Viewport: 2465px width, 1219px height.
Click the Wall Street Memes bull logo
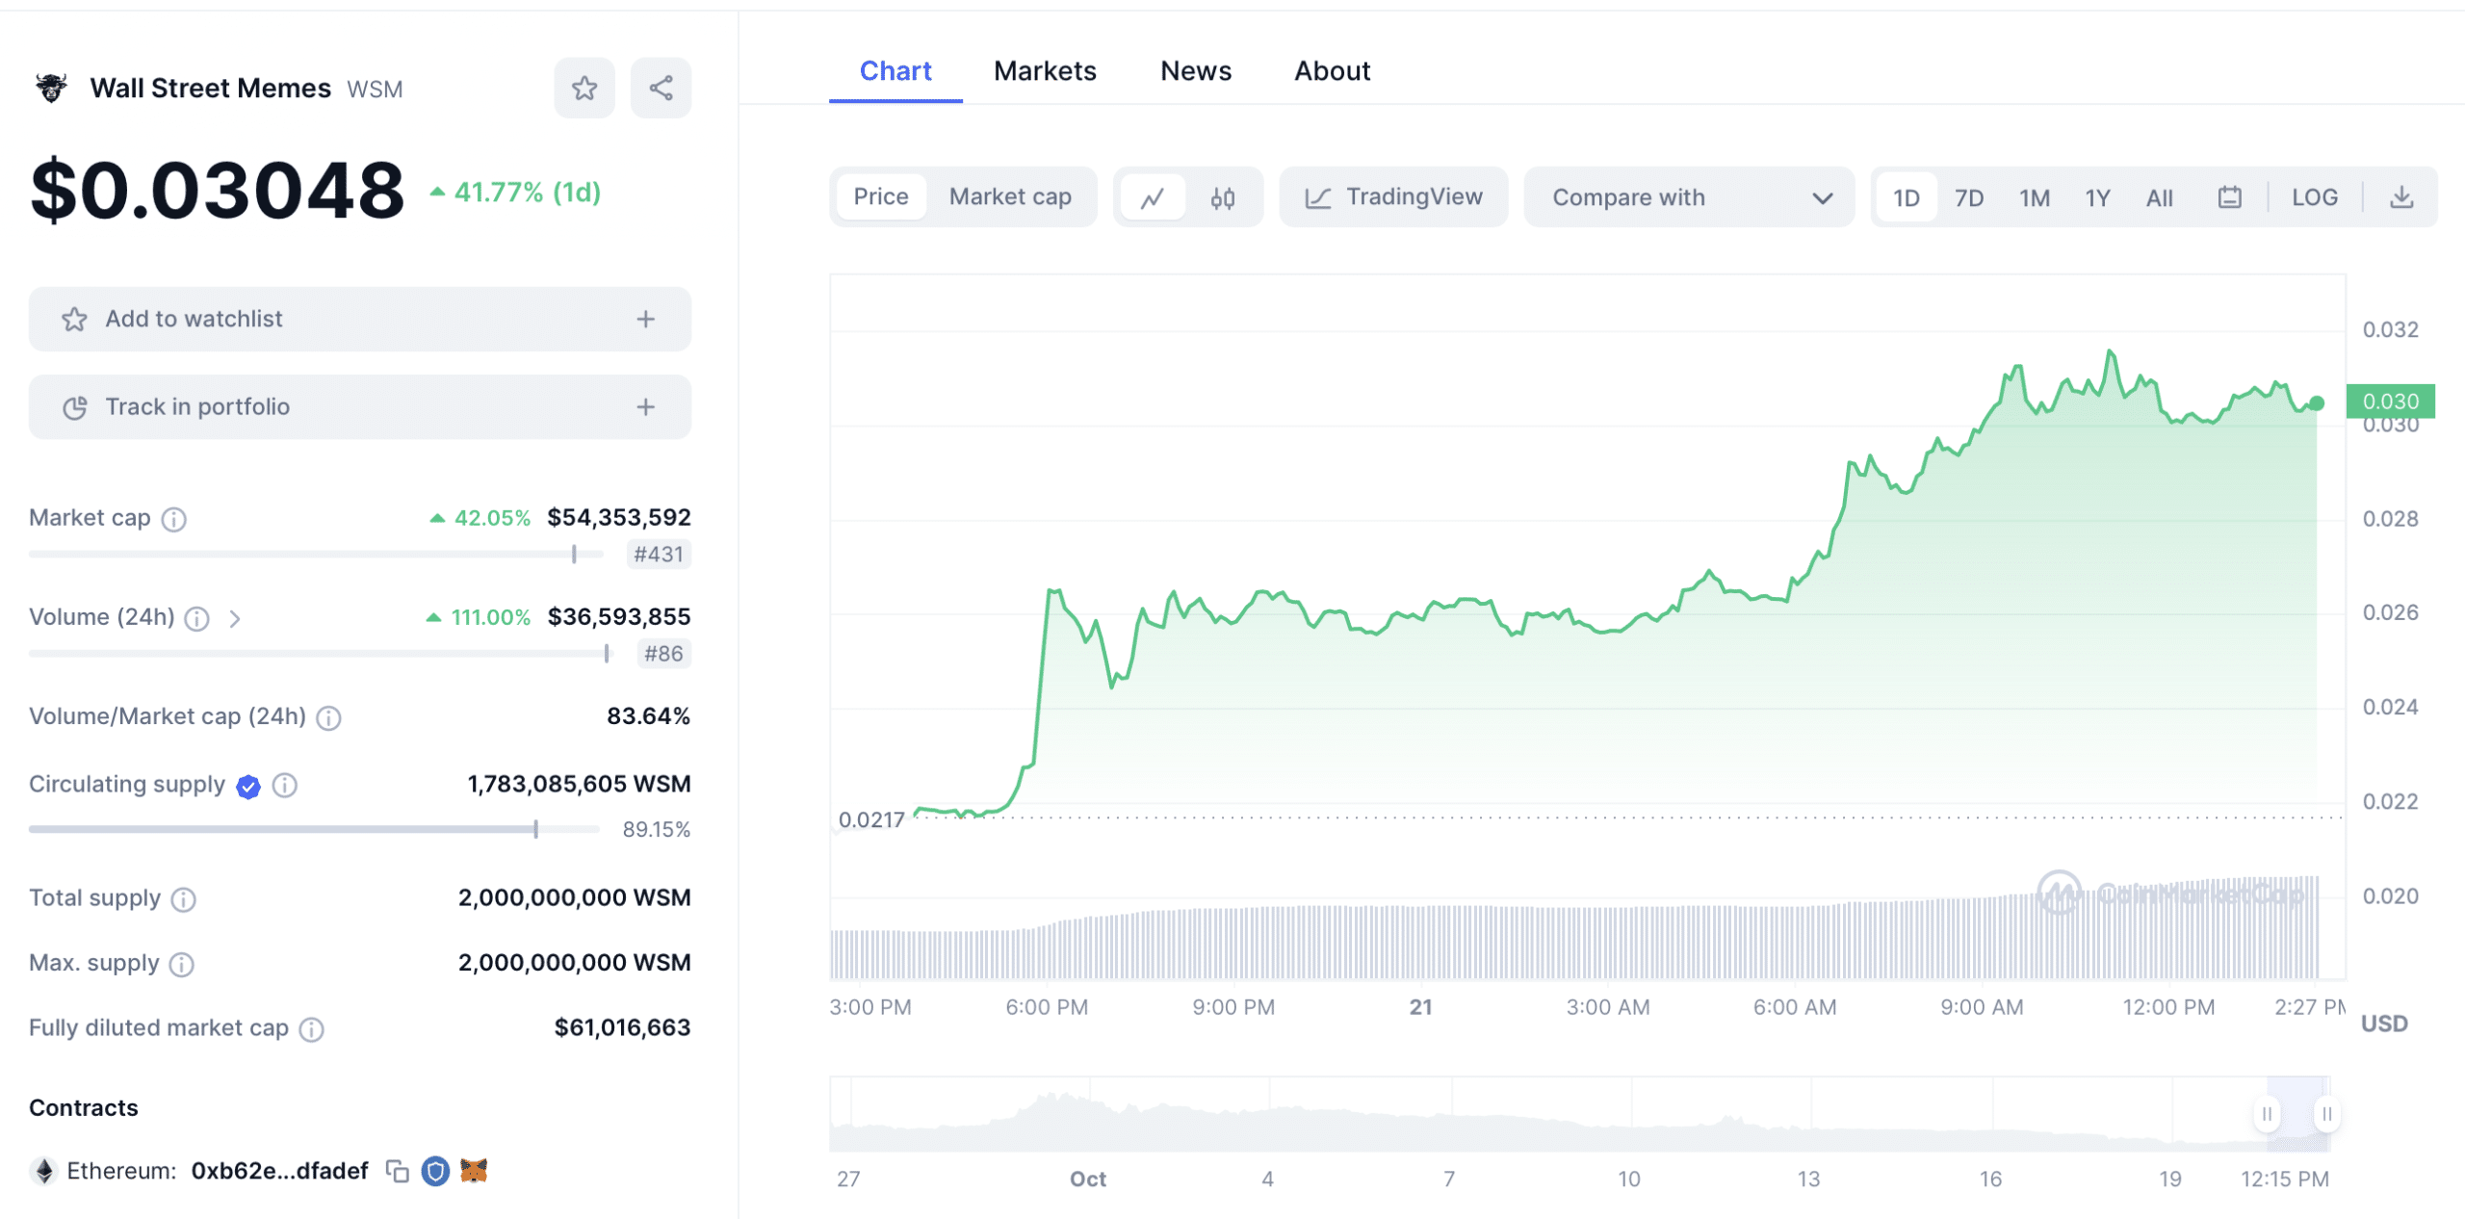tap(51, 88)
